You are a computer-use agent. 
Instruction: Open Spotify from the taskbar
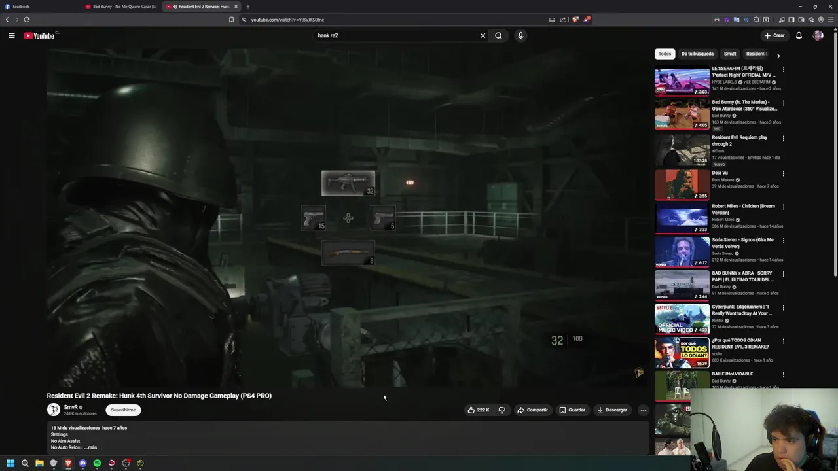tap(97, 463)
